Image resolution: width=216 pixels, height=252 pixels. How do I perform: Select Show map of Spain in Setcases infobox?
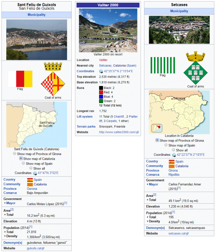[166, 145]
